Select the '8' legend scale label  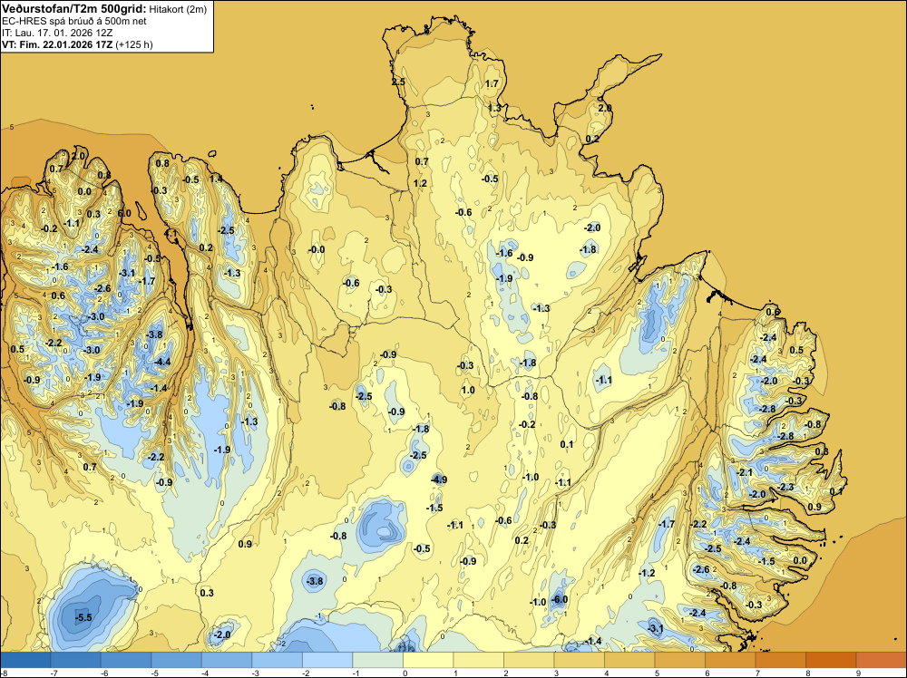pyautogui.click(x=808, y=673)
